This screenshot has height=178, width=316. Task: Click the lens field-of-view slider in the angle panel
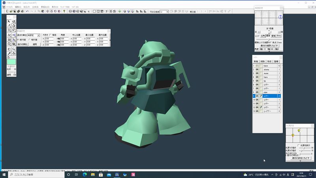[268, 39]
